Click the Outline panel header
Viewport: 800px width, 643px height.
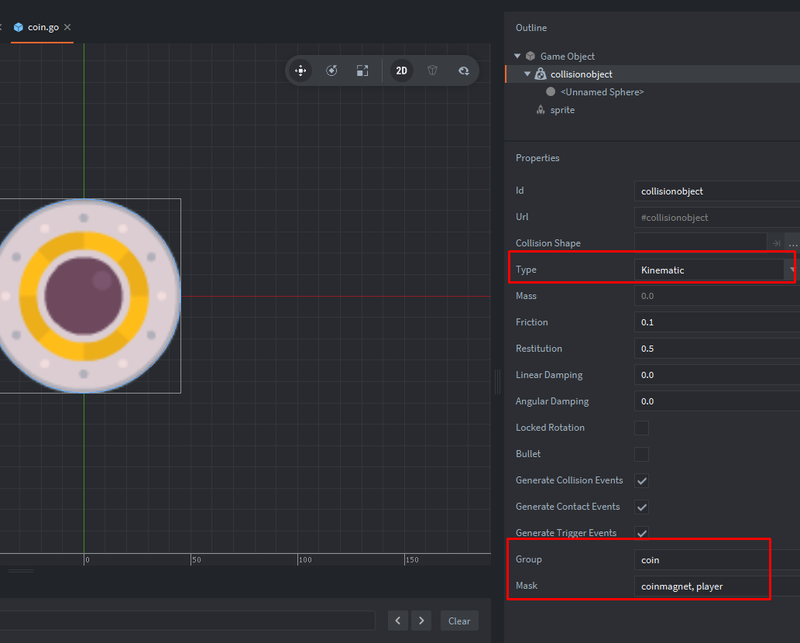click(x=531, y=28)
